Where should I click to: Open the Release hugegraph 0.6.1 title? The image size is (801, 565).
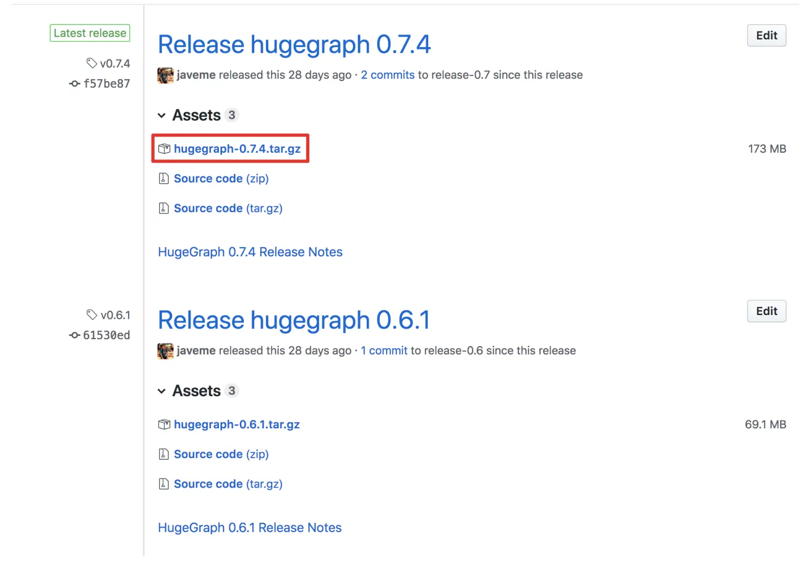click(x=294, y=320)
